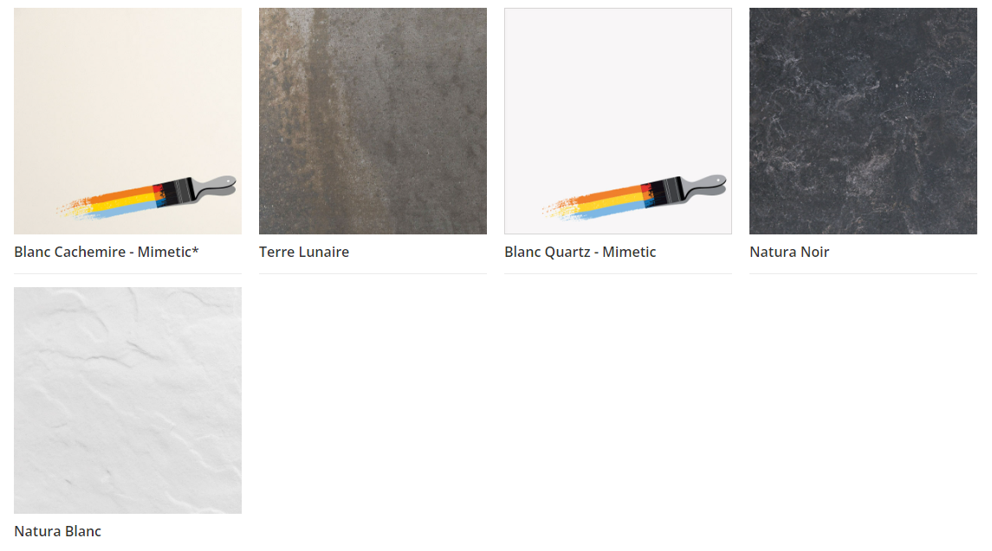Choose the Natura Noir dark swatch

pyautogui.click(x=863, y=121)
